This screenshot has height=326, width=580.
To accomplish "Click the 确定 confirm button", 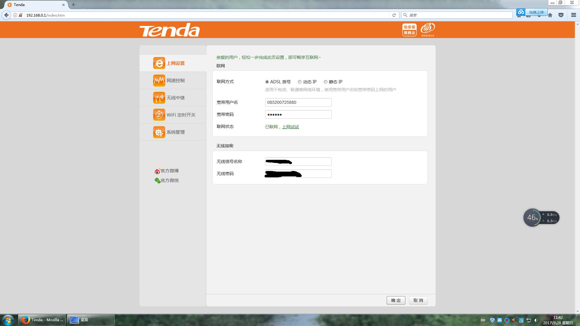I will (396, 300).
